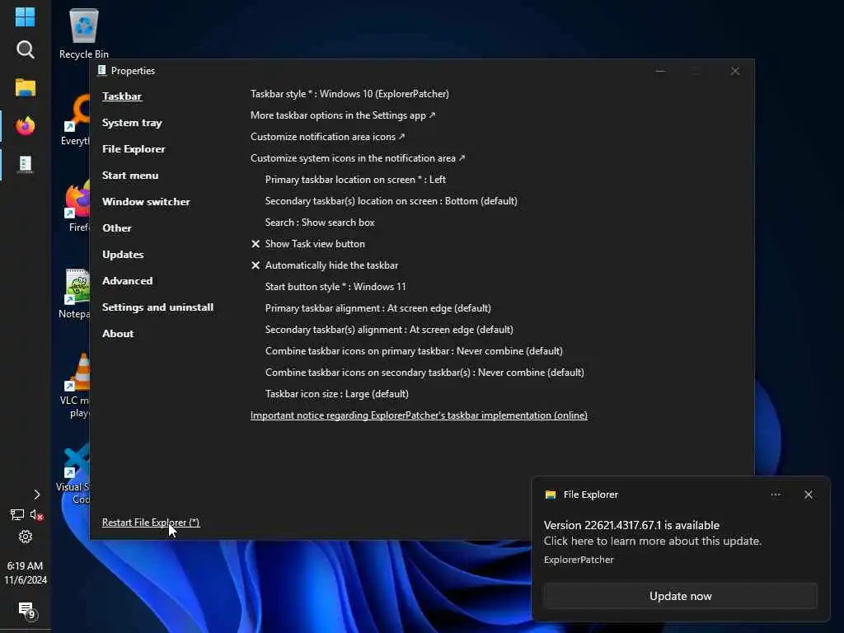The width and height of the screenshot is (844, 633).
Task: Change Taskbar style Windows 10 option
Action: [349, 94]
